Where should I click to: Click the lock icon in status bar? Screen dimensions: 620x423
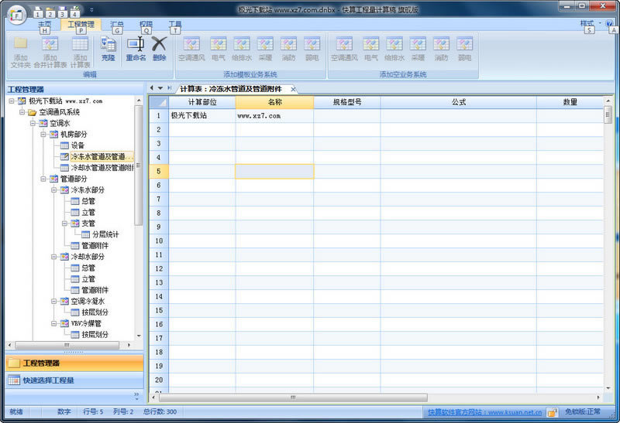[x=552, y=412]
